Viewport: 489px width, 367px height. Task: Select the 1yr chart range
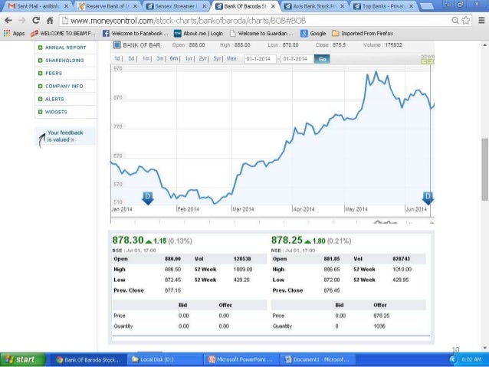coord(189,59)
